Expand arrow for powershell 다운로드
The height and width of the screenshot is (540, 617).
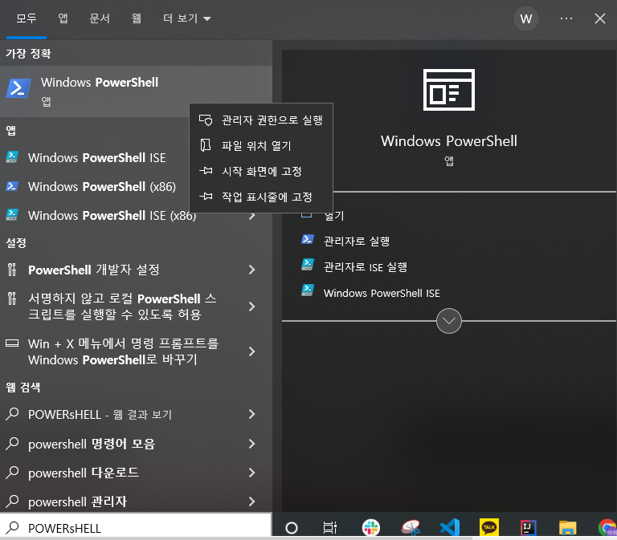coord(251,473)
